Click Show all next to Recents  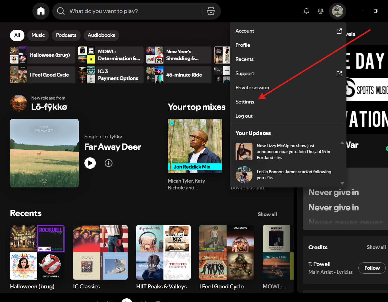tap(267, 214)
